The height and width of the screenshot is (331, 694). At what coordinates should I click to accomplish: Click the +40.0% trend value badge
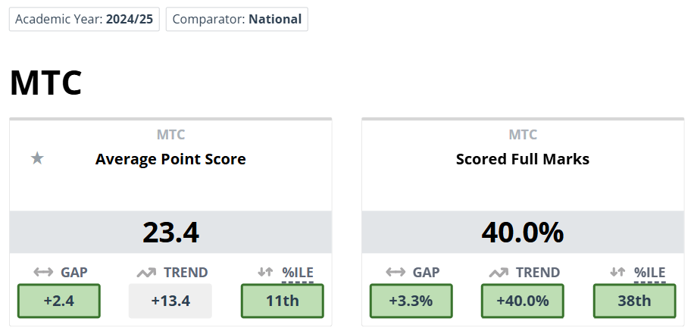pos(523,301)
